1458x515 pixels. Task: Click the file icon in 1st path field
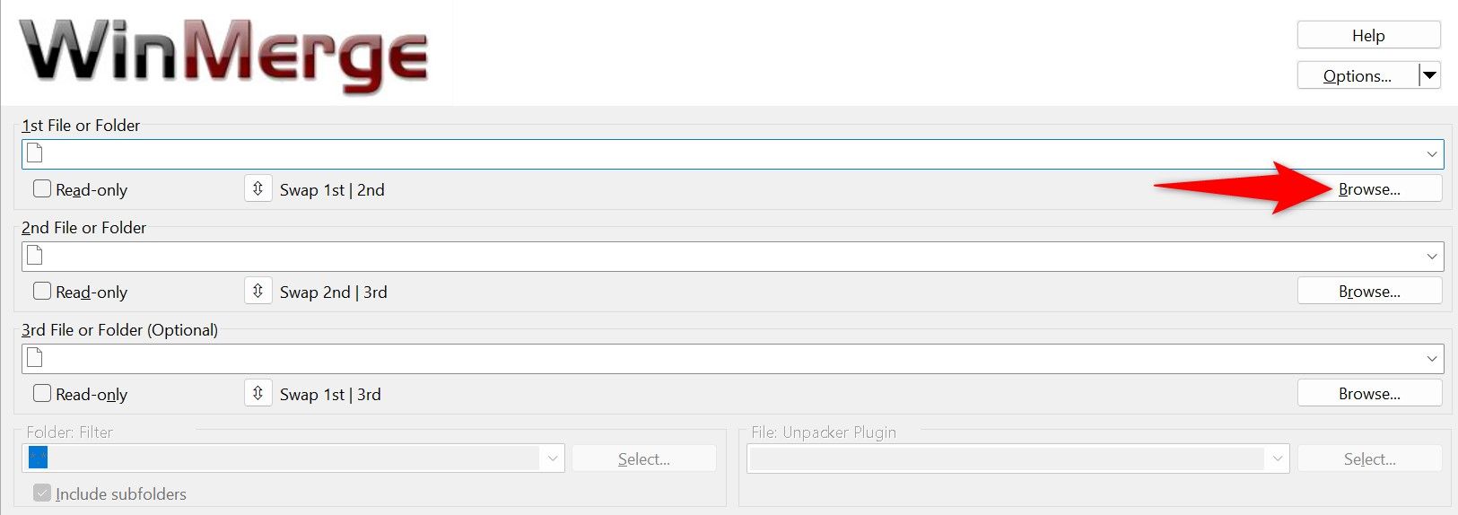click(x=35, y=153)
